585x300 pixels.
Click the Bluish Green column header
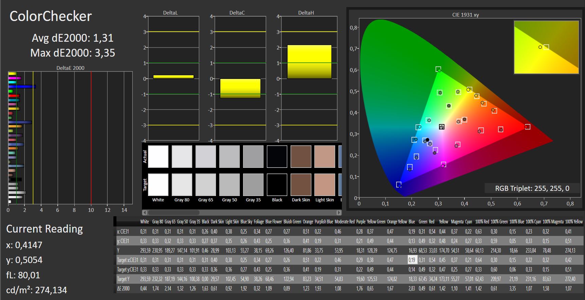292,222
